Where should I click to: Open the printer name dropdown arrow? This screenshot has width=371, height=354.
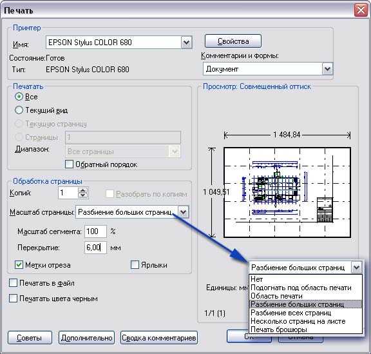pos(186,43)
